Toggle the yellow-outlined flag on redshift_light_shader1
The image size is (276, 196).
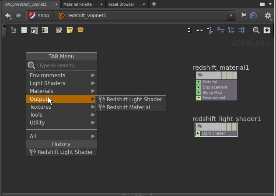point(229,127)
